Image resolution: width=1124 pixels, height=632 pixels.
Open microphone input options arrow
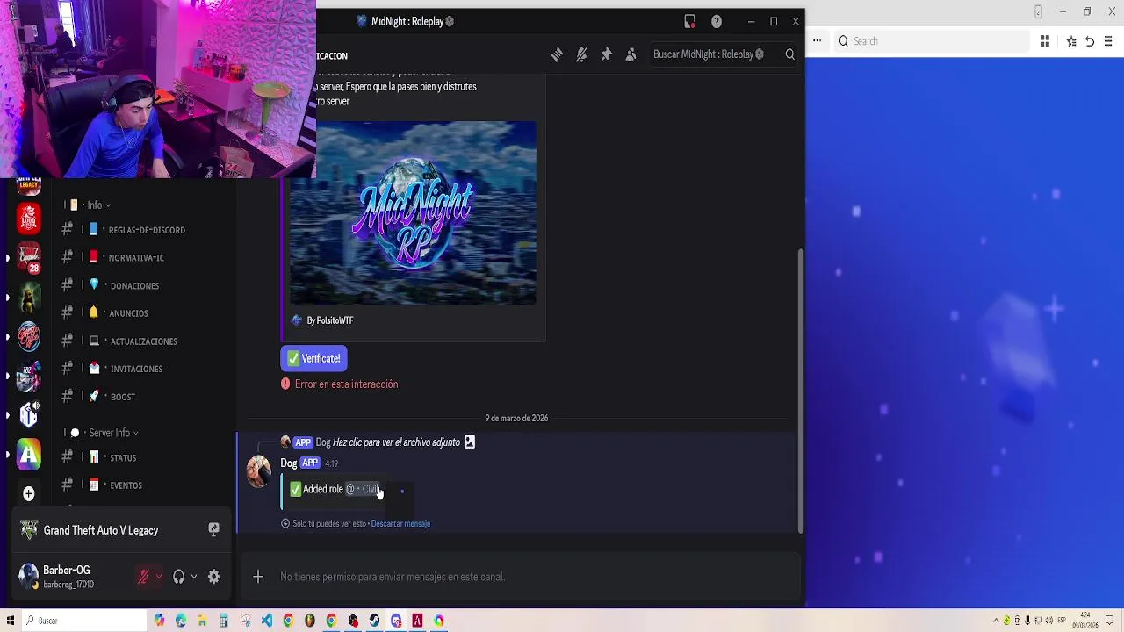pos(158,577)
